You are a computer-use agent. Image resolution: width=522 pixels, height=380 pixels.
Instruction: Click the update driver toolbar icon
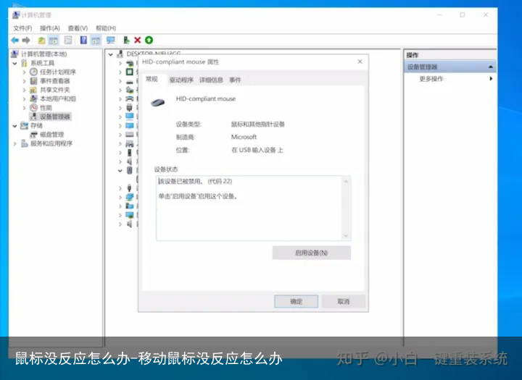tap(126, 41)
